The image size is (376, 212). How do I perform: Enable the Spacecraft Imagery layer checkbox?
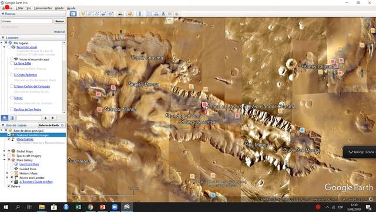pos(9,155)
